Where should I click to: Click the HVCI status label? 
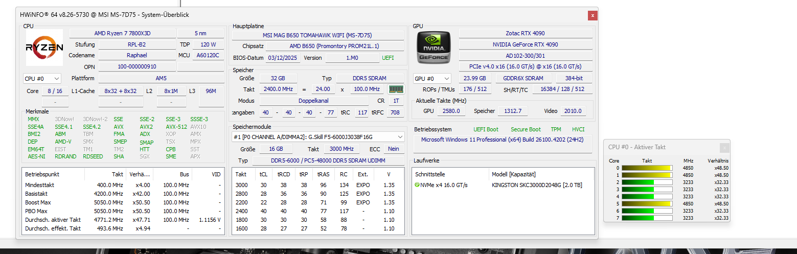click(x=578, y=129)
